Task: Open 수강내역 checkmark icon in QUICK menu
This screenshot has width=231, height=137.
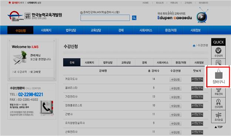Action: click(218, 52)
